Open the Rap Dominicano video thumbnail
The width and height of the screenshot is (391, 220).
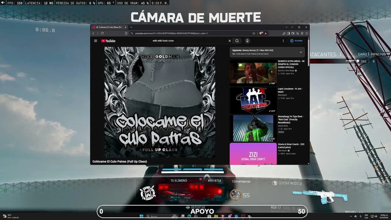[253, 101]
